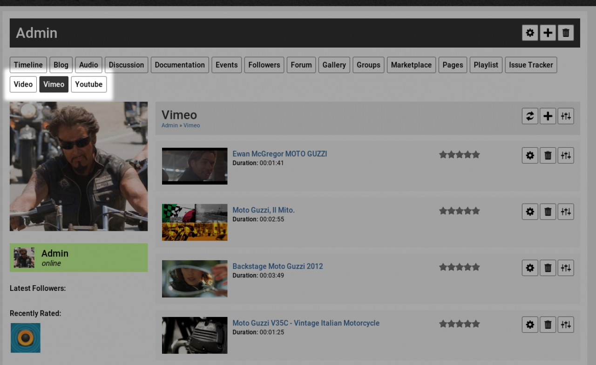Open the Issue Tracker tab
The width and height of the screenshot is (596, 365).
tap(531, 65)
